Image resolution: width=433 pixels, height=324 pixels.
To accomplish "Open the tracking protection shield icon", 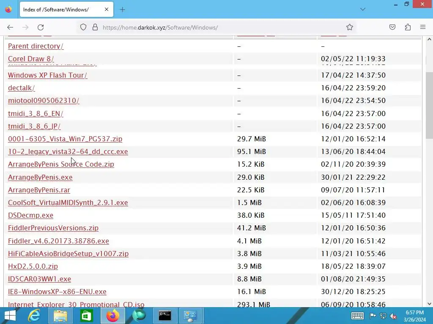I will (x=83, y=27).
